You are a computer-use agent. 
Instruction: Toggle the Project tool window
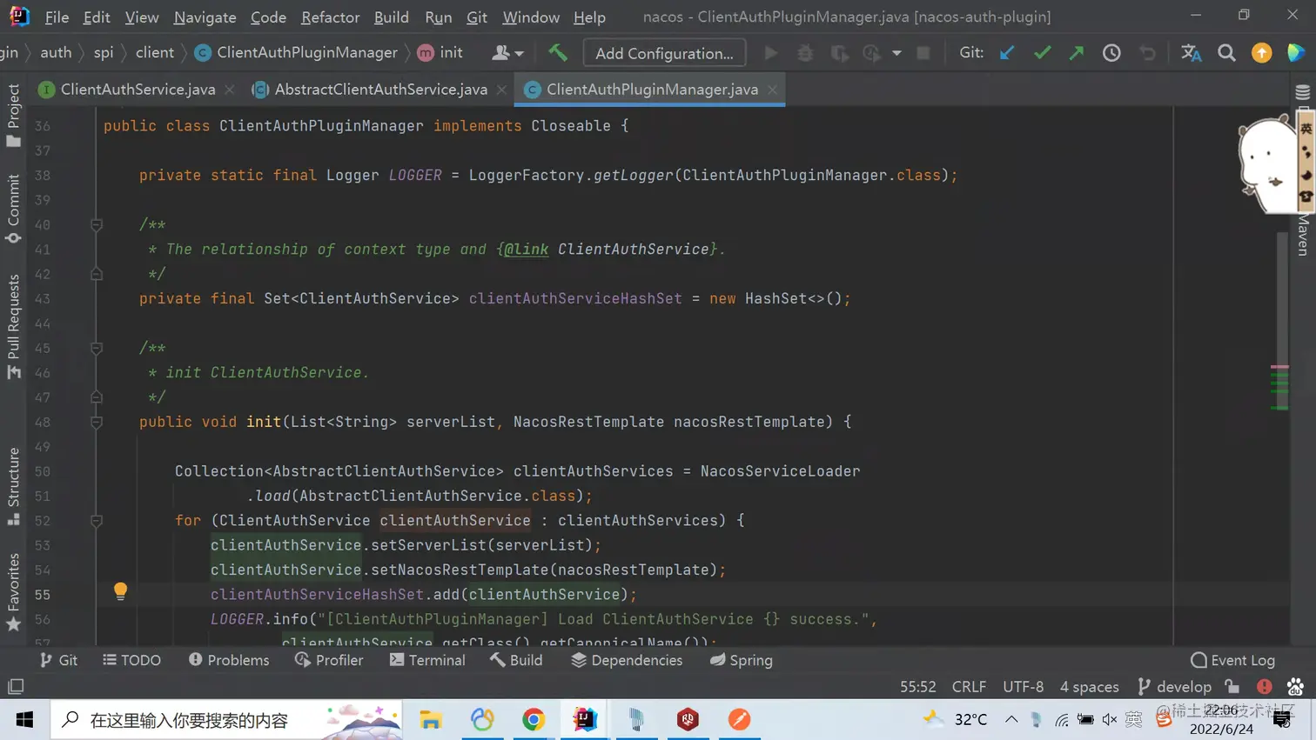(x=13, y=116)
